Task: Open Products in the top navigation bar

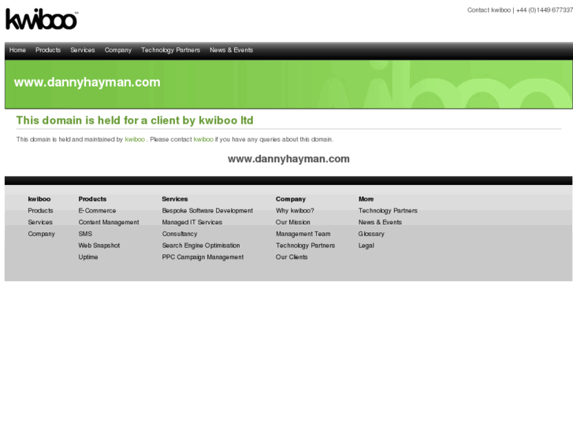Action: pyautogui.click(x=48, y=50)
